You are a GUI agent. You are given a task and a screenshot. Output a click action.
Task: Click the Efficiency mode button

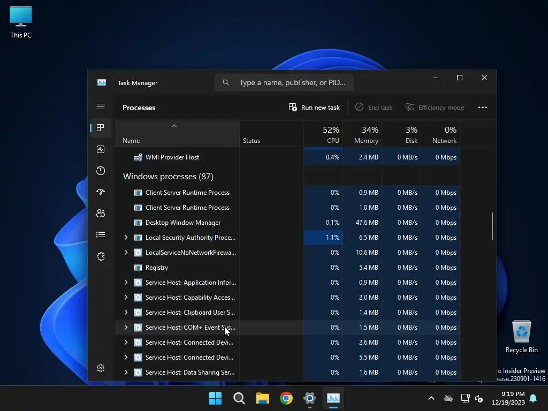pos(435,107)
